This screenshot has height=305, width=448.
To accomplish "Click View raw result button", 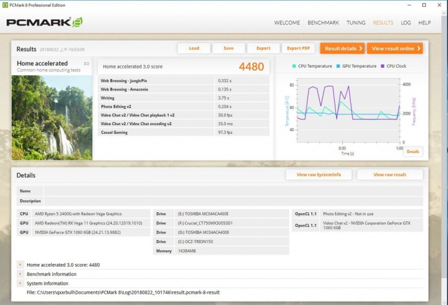I will 390,175.
